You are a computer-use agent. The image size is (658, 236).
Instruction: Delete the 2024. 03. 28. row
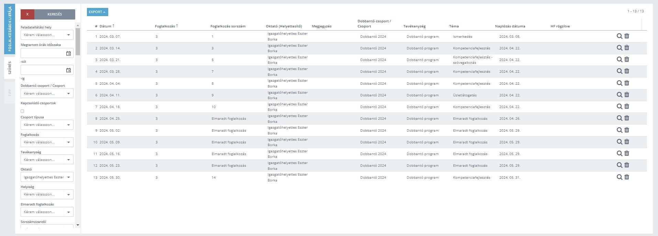coord(627,71)
